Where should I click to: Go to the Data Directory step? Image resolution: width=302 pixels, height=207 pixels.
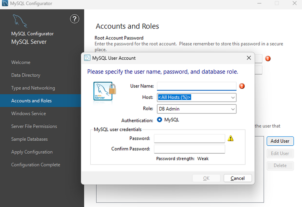pyautogui.click(x=26, y=75)
